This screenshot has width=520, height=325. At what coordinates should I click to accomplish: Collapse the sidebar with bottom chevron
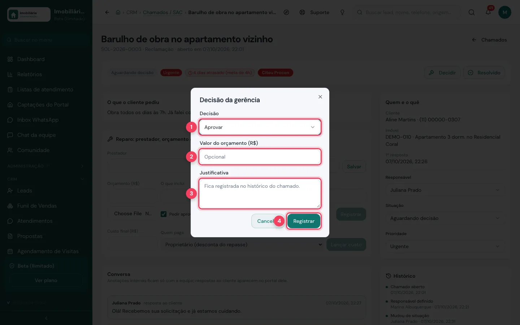pos(46,318)
